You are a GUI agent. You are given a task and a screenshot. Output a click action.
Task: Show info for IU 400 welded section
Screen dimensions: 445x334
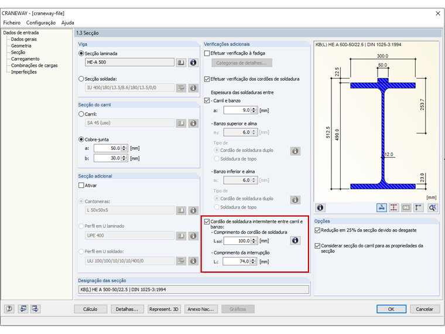tap(193, 88)
